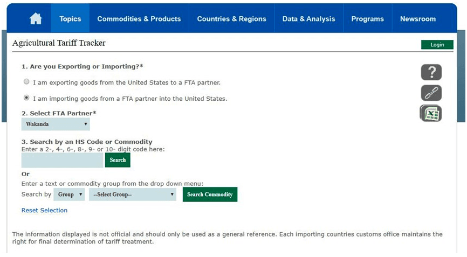Viewport: 467px width, 257px height.
Task: Open the Select Group dropdown
Action: tap(133, 195)
